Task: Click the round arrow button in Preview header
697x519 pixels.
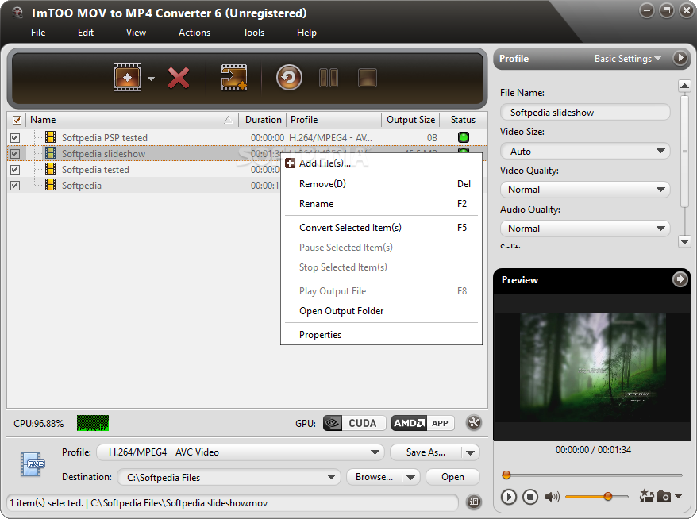Action: coord(680,279)
